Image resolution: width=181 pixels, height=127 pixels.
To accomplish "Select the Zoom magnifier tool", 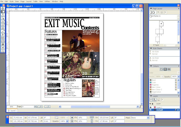I will pos(3,18).
